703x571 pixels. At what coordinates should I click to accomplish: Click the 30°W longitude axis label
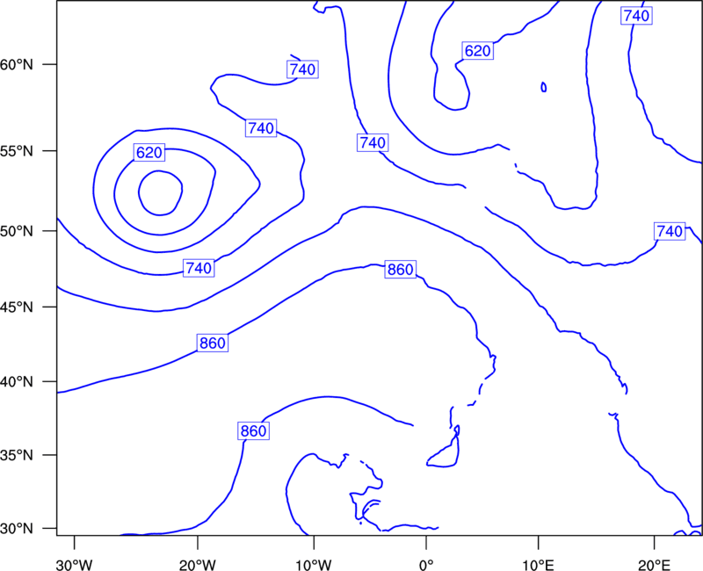coord(75,565)
